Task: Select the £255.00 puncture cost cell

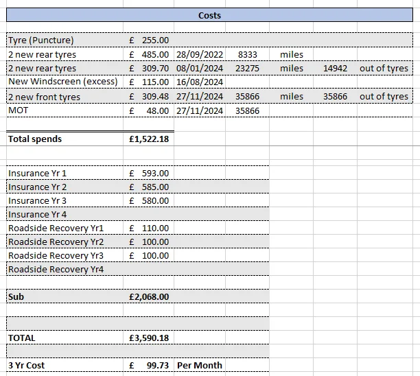Action: (x=149, y=40)
